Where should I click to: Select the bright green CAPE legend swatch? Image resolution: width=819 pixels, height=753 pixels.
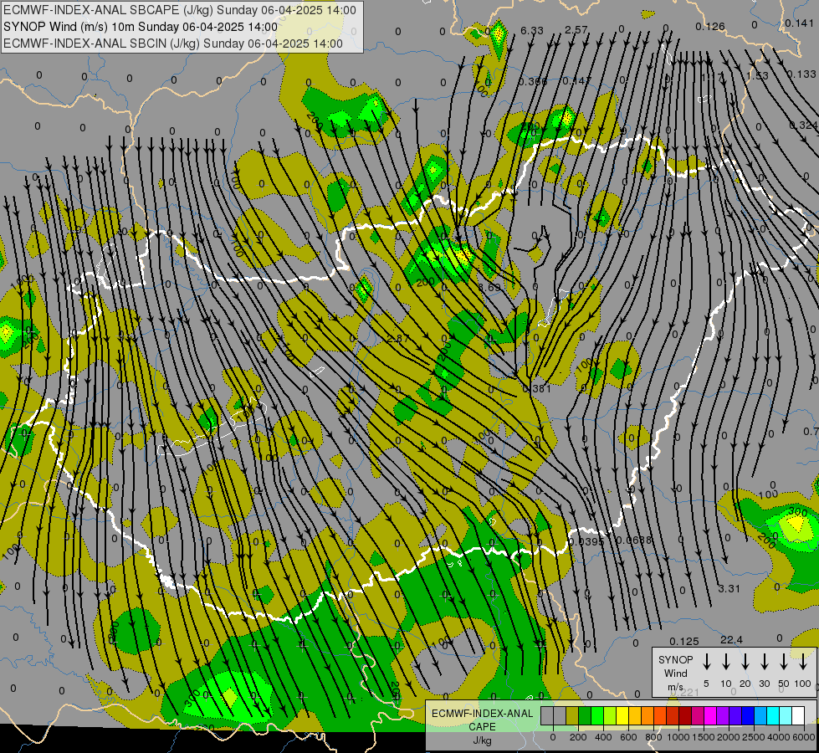[597, 715]
